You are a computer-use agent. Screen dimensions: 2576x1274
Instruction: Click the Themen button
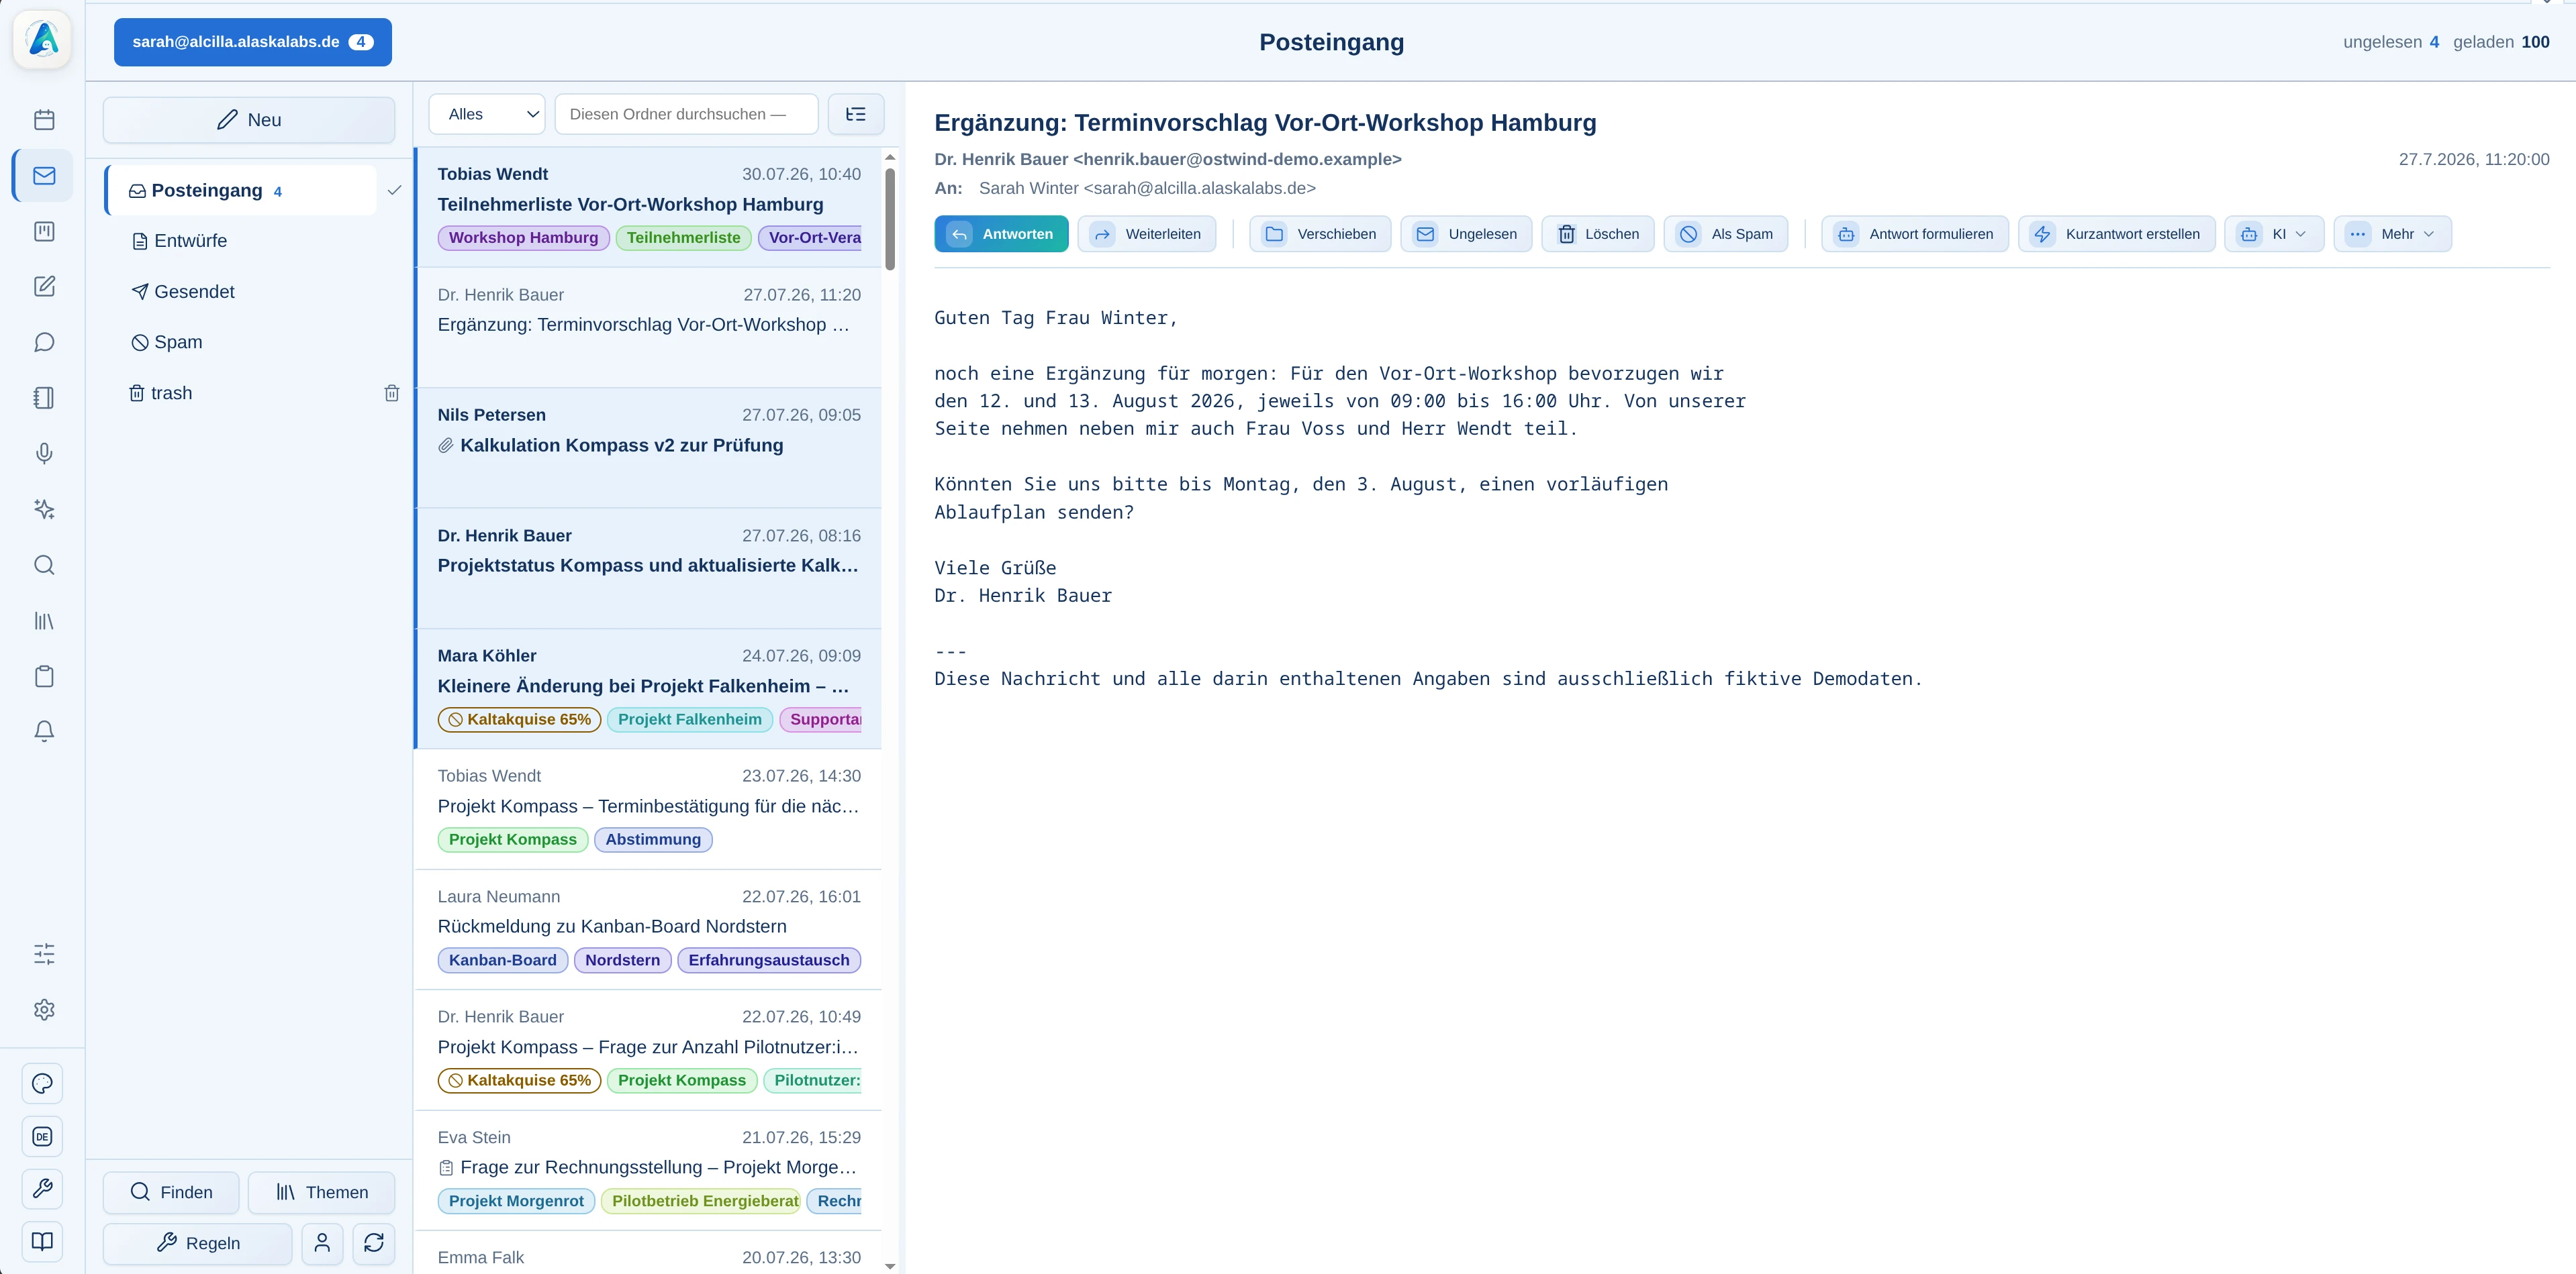click(x=322, y=1192)
